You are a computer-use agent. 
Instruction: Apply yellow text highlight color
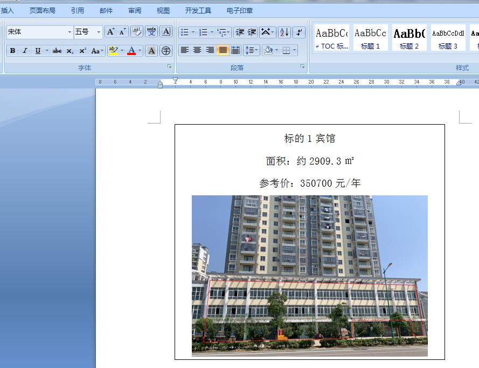pos(113,51)
